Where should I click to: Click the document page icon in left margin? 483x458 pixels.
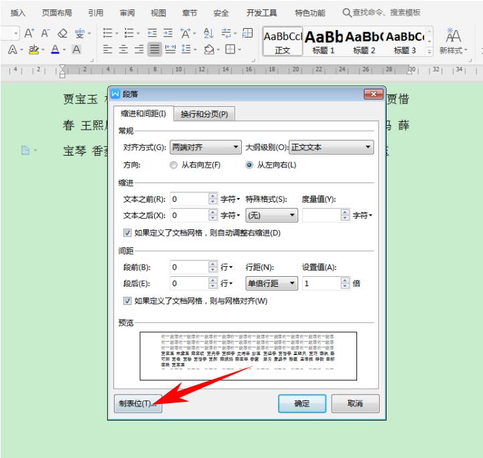click(25, 150)
